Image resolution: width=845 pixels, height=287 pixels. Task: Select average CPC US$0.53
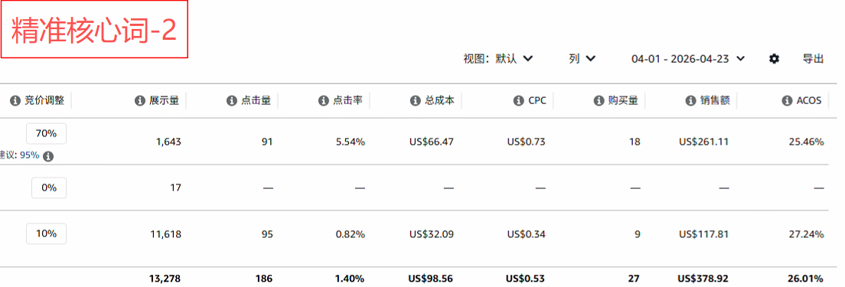(525, 279)
